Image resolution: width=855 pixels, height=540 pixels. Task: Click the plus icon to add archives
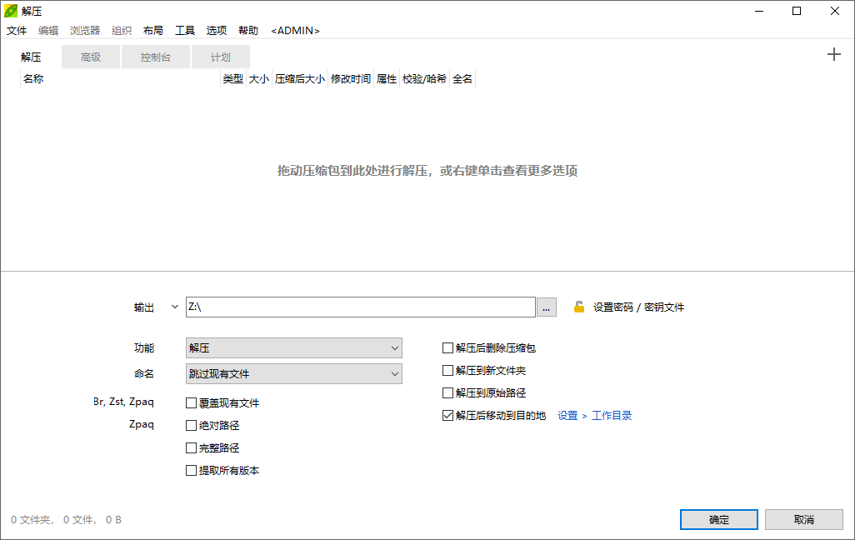pyautogui.click(x=833, y=54)
